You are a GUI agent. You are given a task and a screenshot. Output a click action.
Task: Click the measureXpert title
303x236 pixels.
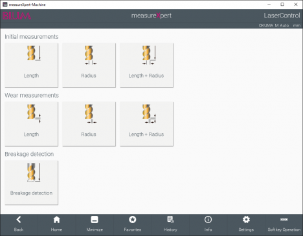(x=151, y=16)
